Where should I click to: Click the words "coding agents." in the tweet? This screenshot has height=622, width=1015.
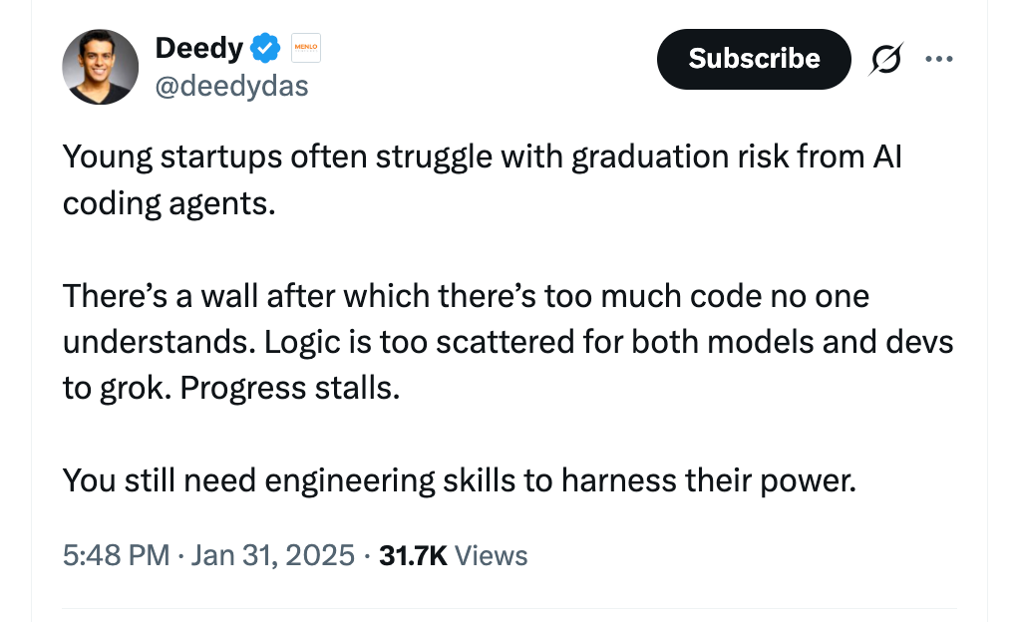(x=169, y=202)
